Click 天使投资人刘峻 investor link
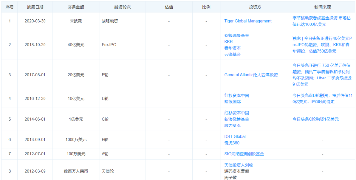This screenshot has height=180, width=356. coord(239,165)
